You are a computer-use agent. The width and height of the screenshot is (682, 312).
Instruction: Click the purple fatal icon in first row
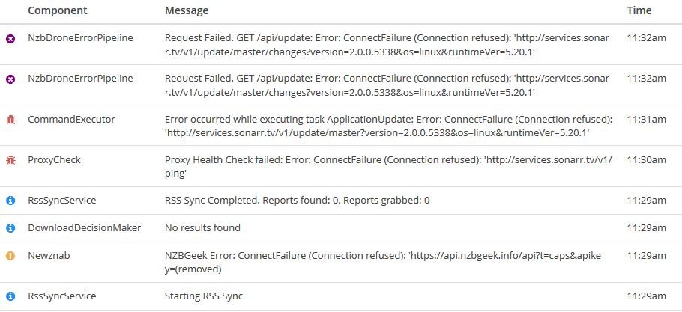[10, 39]
